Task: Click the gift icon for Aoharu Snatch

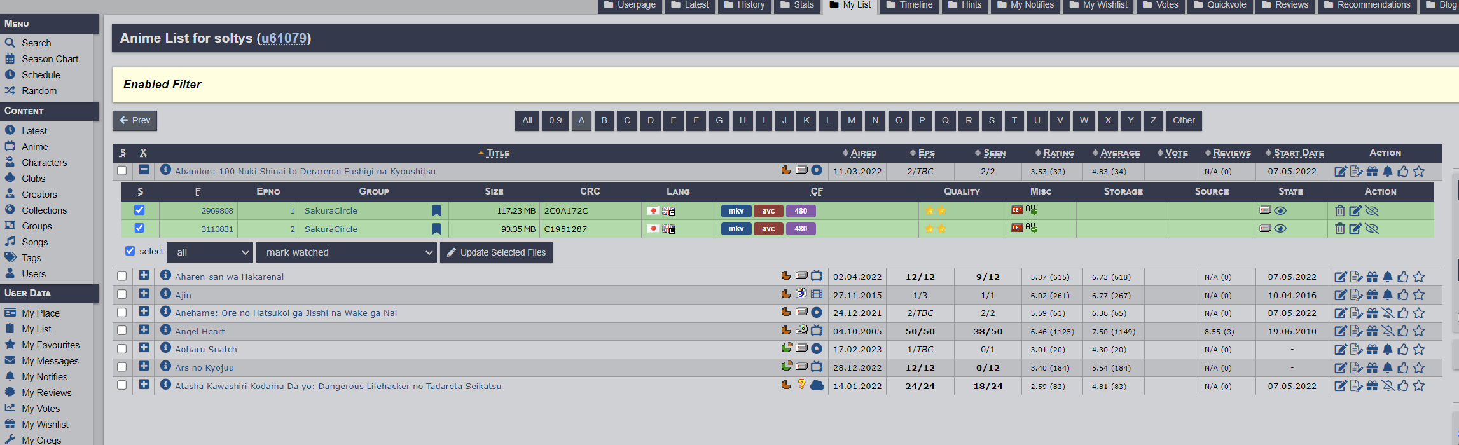Action: (x=1372, y=350)
